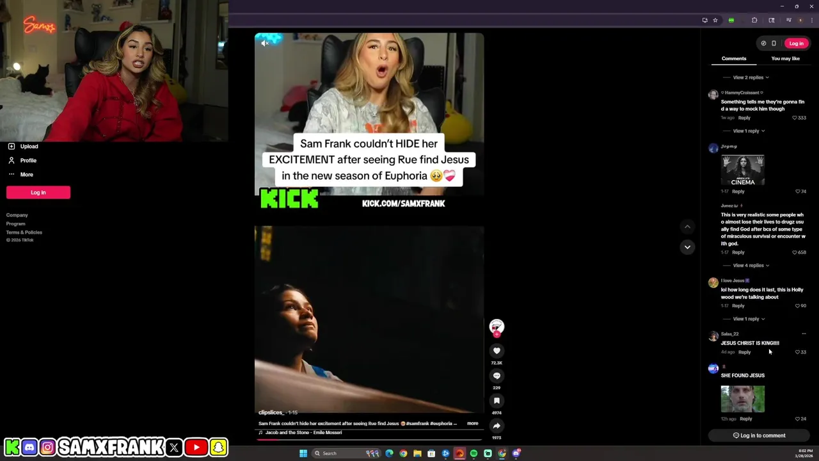Image resolution: width=819 pixels, height=461 pixels.
Task: Expand View 2 replies
Action: [751, 77]
